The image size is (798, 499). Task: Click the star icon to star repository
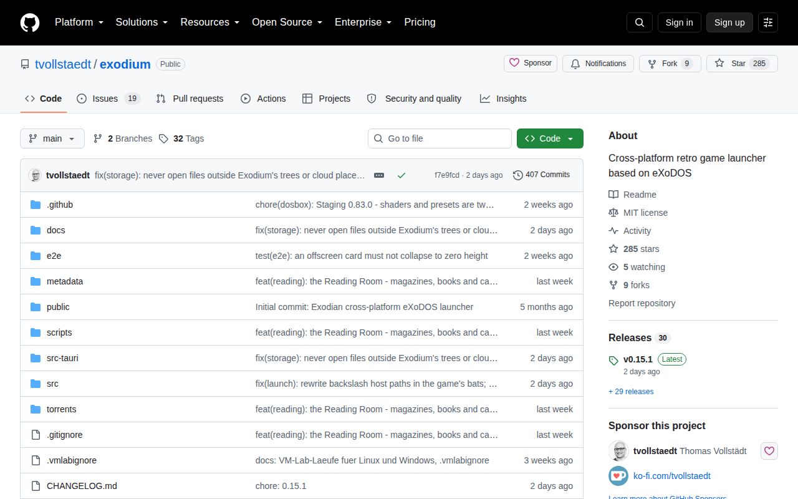point(719,64)
